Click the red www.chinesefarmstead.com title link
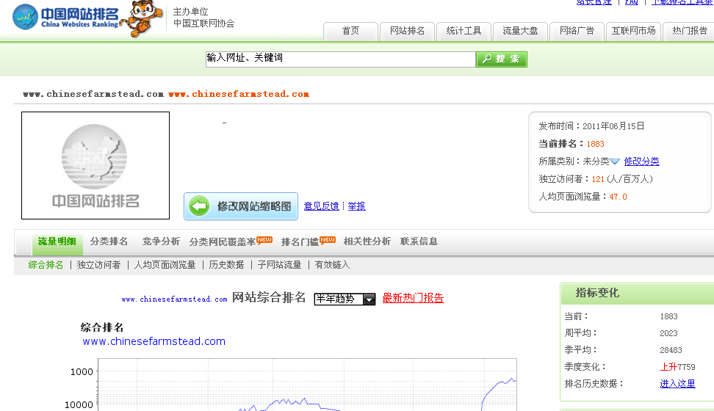This screenshot has width=714, height=411. point(239,94)
